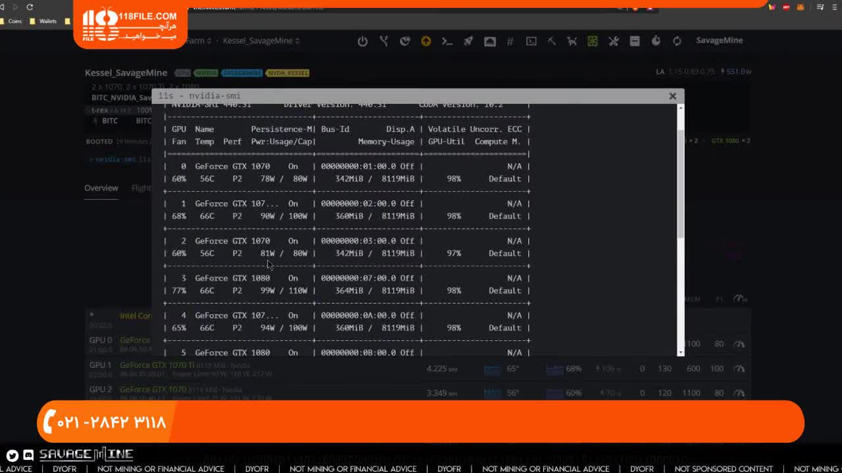The image size is (842, 473).
Task: Click the rocket flight sheet icon
Action: pos(468,41)
